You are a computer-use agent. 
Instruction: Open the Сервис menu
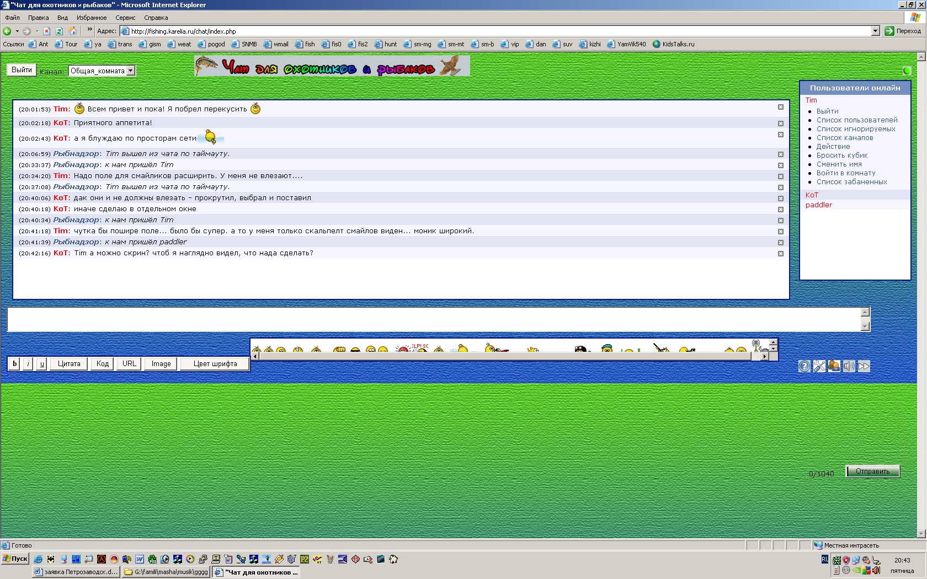tap(125, 18)
